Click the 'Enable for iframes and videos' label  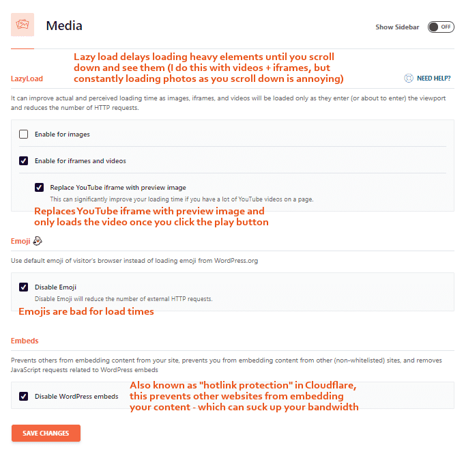(80, 161)
